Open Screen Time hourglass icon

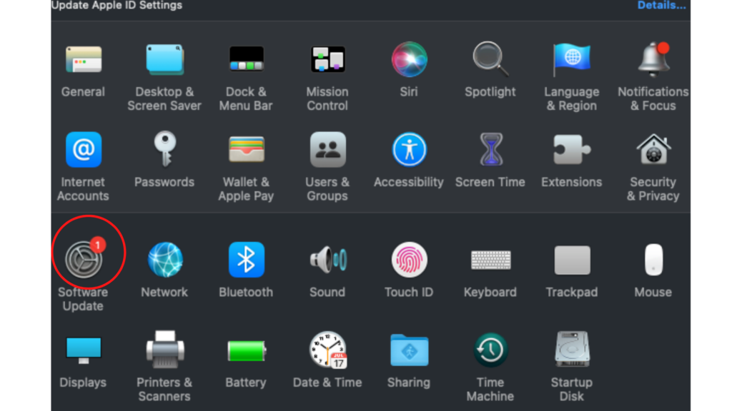(x=490, y=150)
